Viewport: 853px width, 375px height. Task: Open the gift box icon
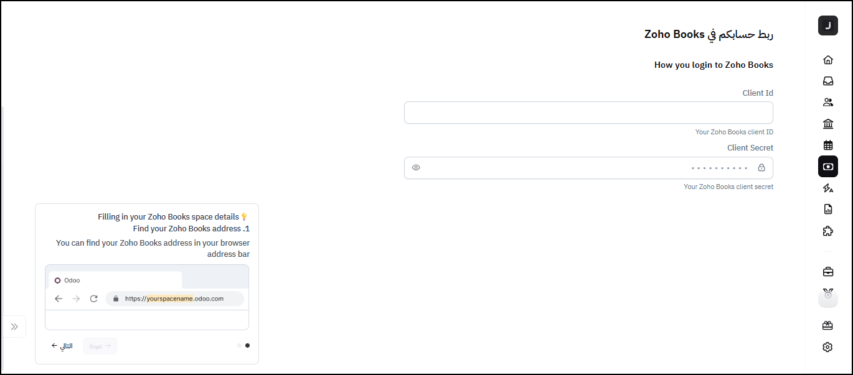827,325
